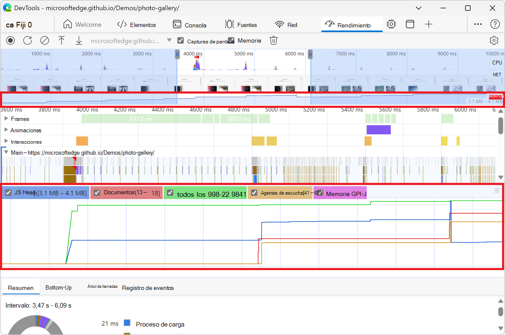505x335 pixels.
Task: Expand the Interacciones track
Action: [x=6, y=141]
